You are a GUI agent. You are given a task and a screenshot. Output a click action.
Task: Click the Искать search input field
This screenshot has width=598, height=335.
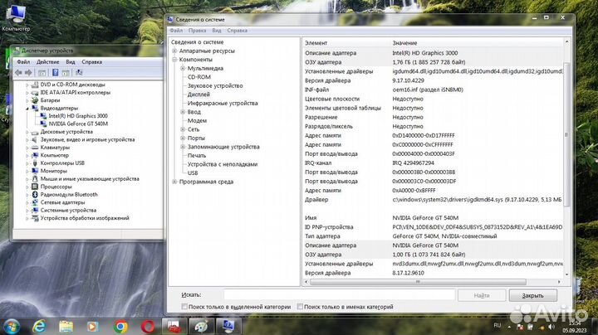pyautogui.click(x=340, y=295)
